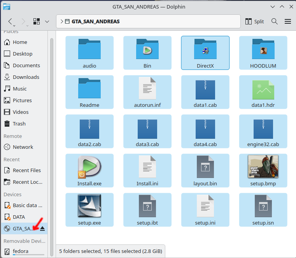The image size is (296, 258).
Task: Maximize the Dolphin window
Action: tap(282, 7)
